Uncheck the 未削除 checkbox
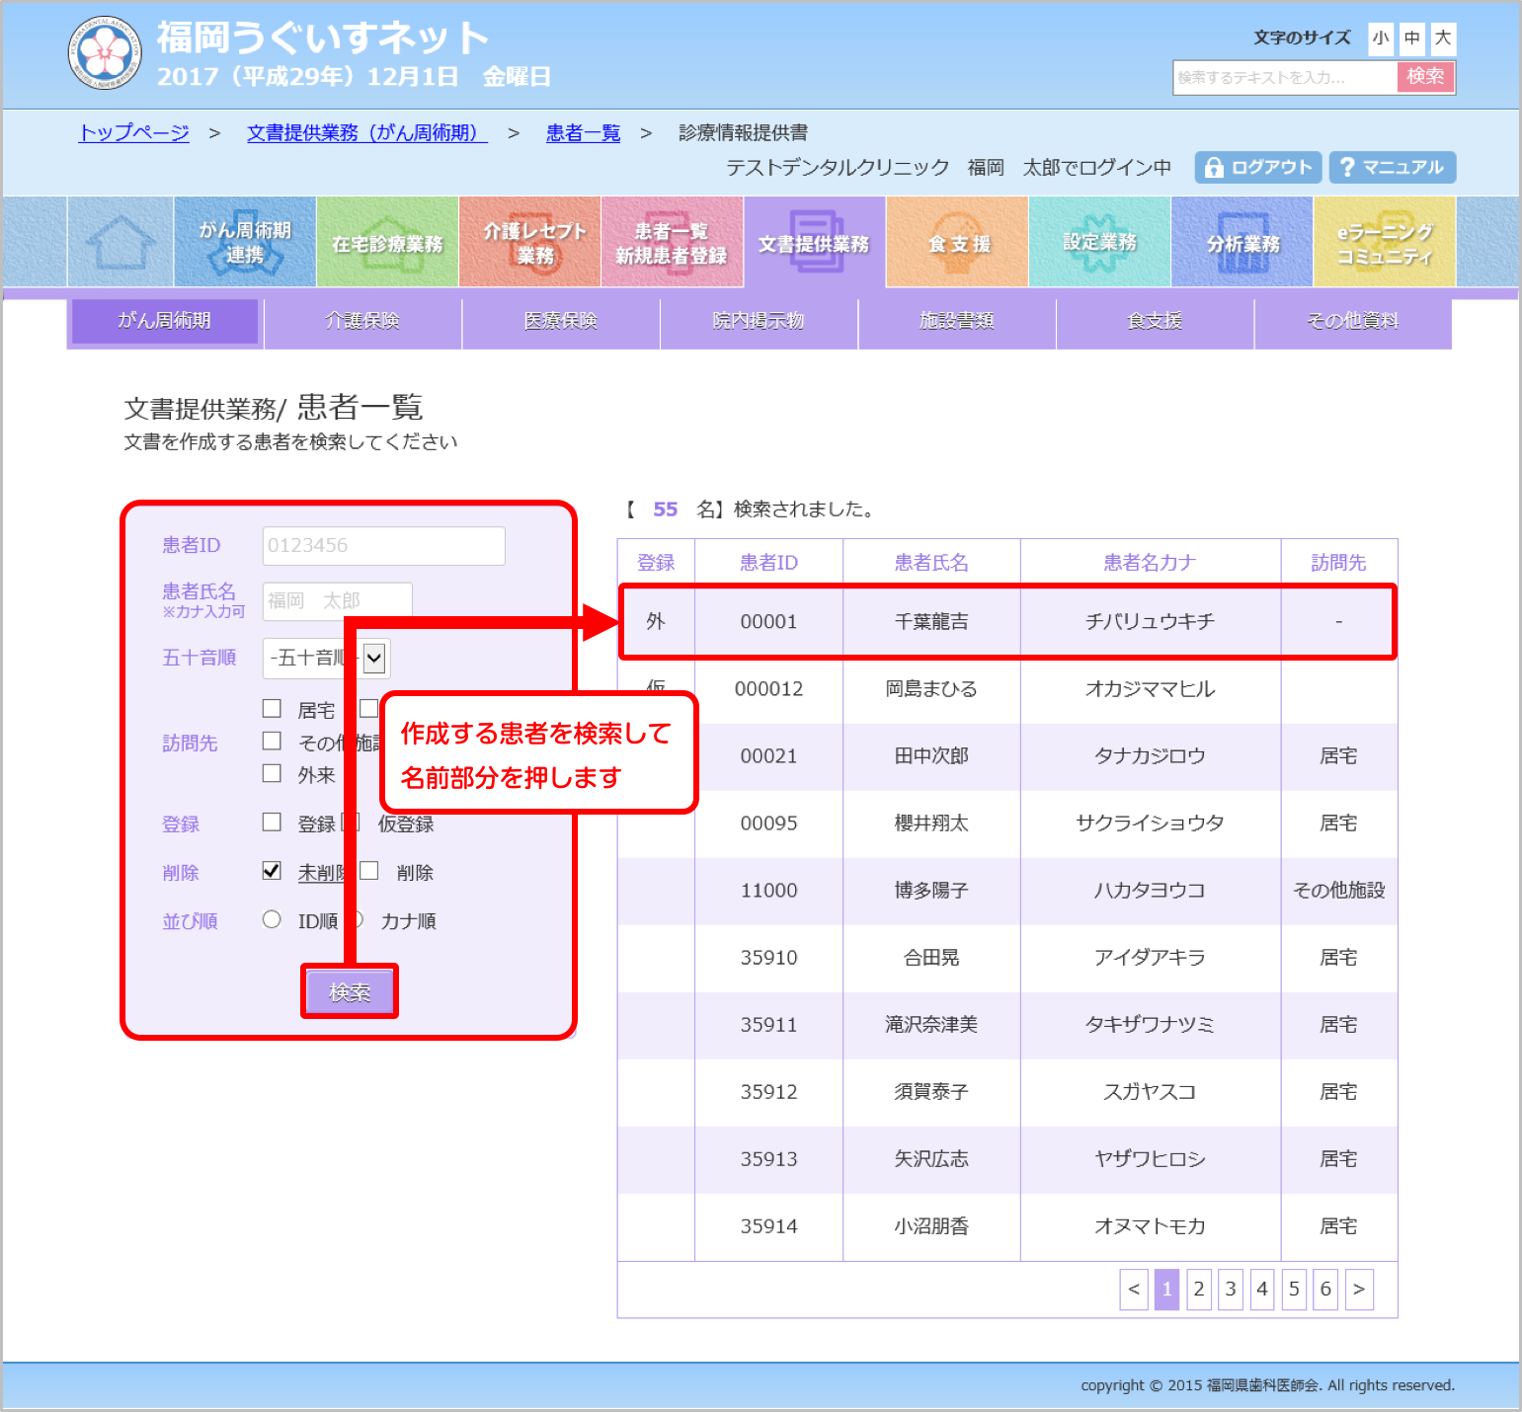 tap(273, 871)
